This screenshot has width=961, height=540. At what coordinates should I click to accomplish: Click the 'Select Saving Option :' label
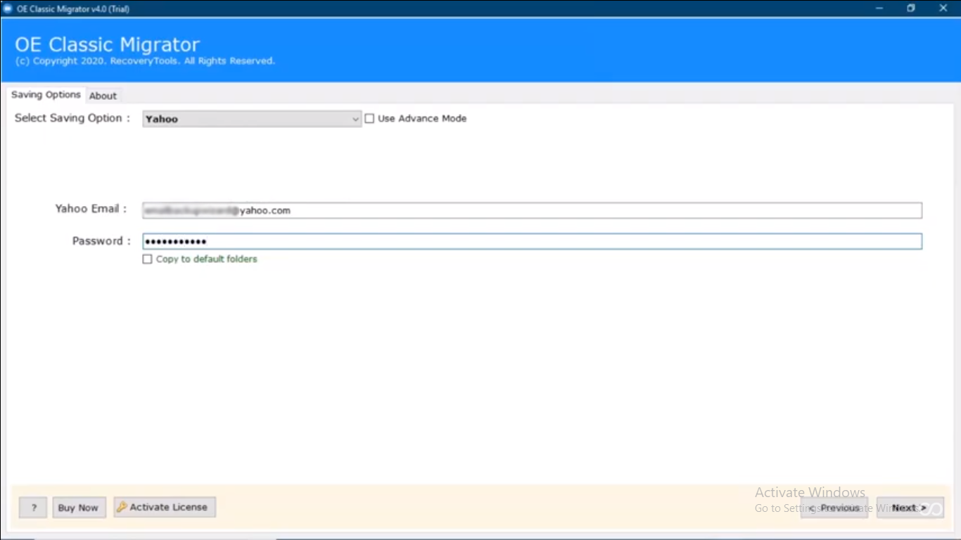[72, 118]
